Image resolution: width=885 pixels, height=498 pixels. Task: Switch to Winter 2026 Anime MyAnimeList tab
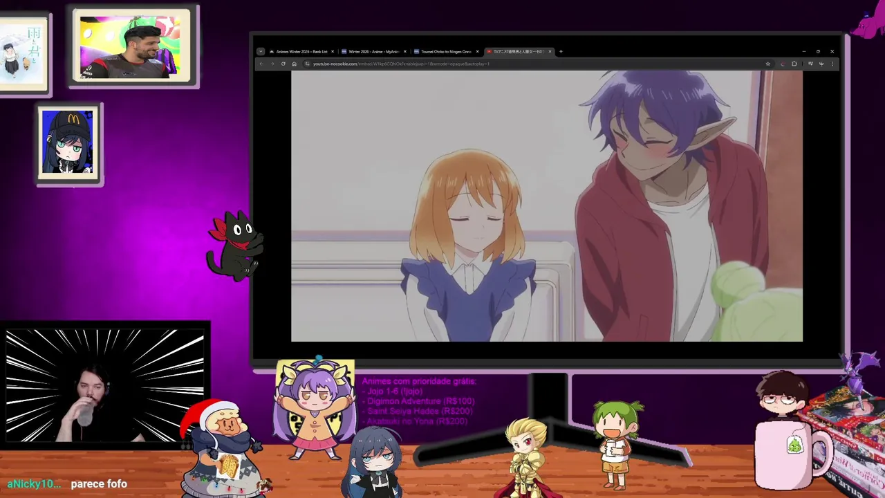coord(373,51)
